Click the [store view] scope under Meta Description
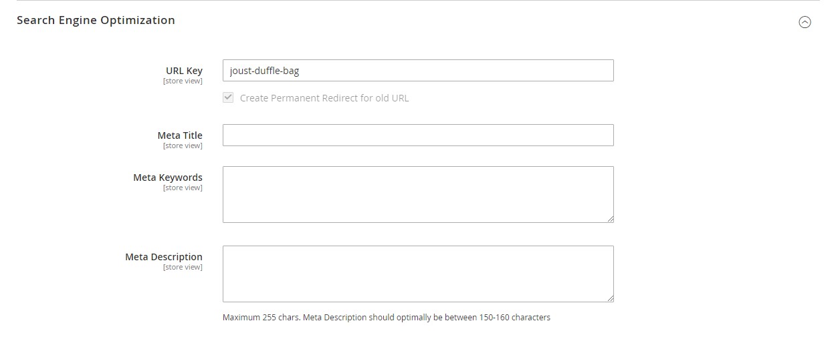 click(183, 267)
